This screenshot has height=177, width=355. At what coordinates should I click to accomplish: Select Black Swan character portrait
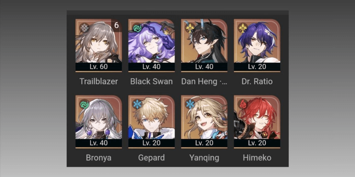[x=152, y=45]
